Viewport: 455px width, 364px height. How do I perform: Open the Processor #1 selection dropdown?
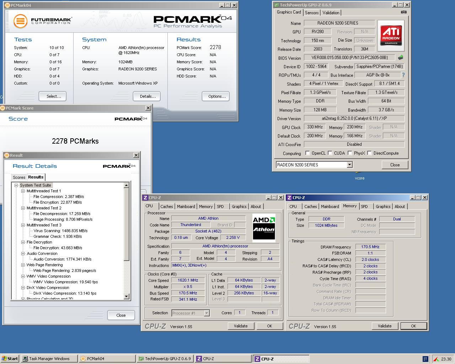(207, 313)
